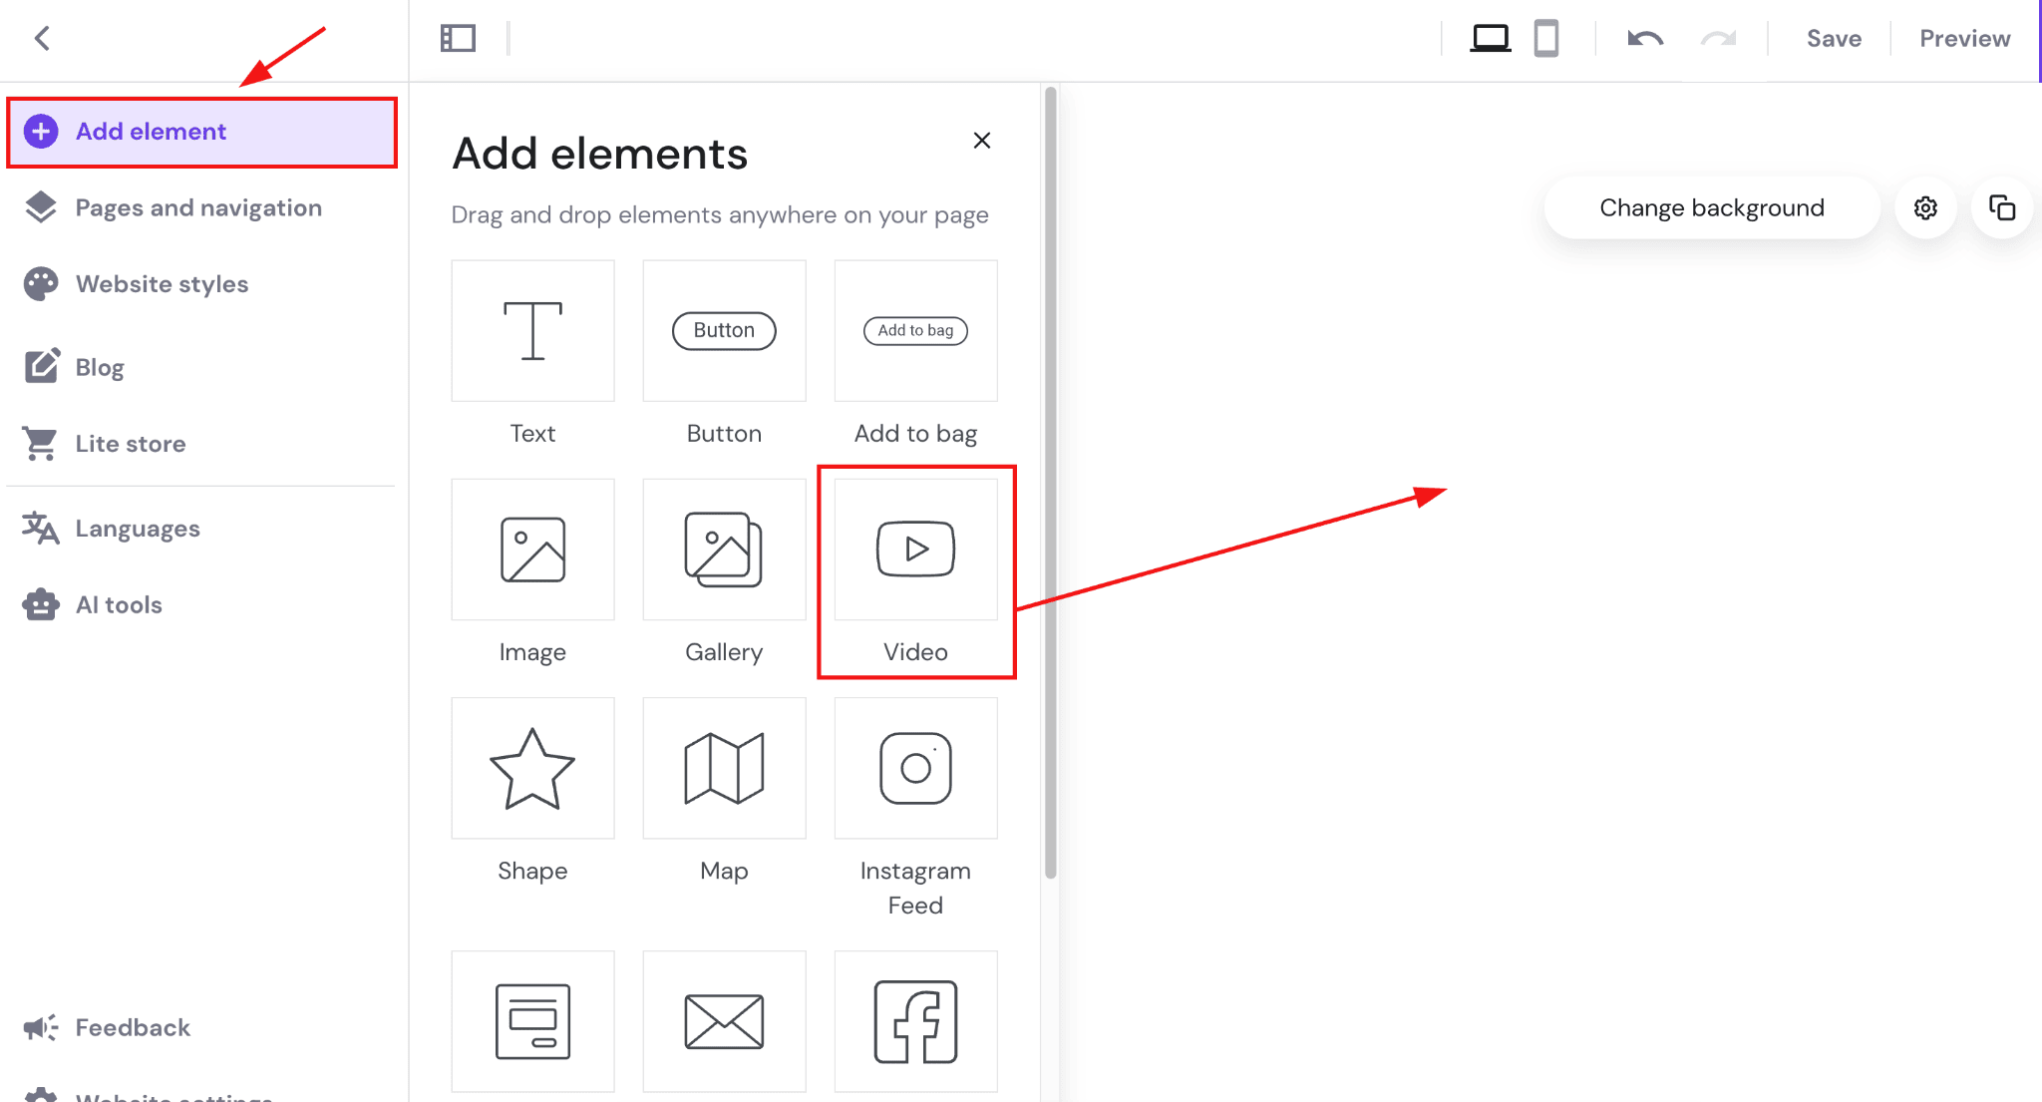The width and height of the screenshot is (2042, 1102).
Task: Navigate to Pages and navigation
Action: coord(199,207)
